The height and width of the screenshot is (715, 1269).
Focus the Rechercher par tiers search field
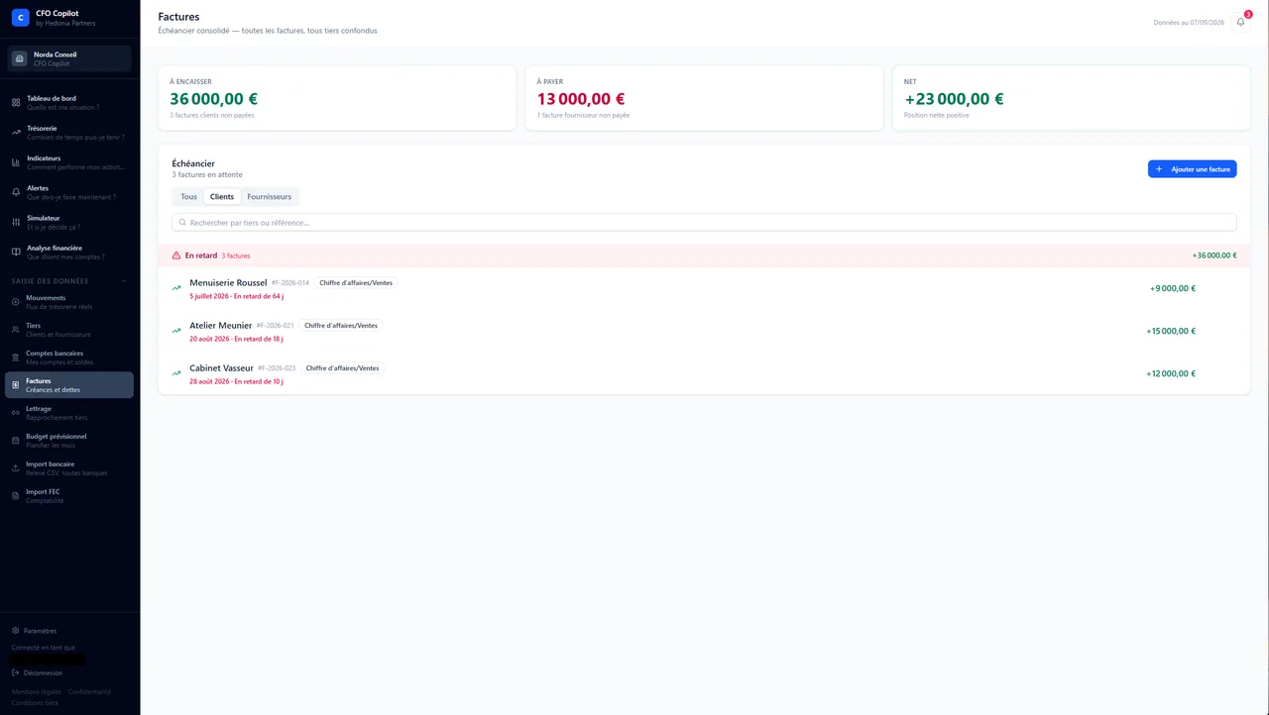[x=704, y=223]
